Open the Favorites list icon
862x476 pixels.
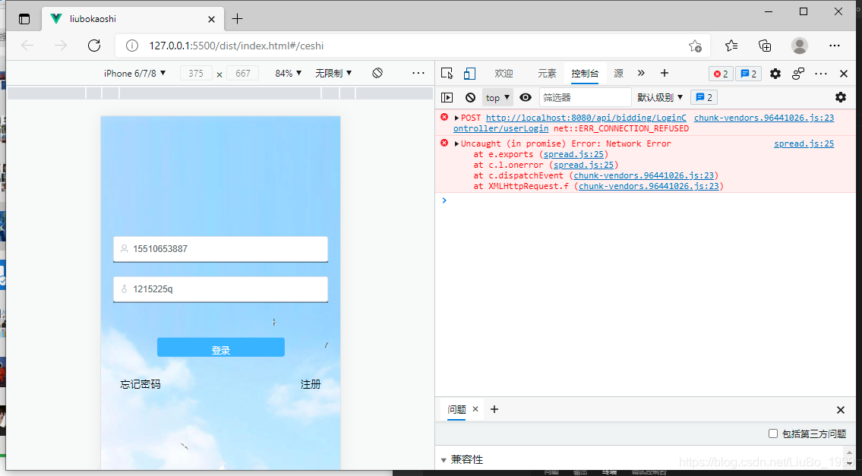(x=731, y=46)
